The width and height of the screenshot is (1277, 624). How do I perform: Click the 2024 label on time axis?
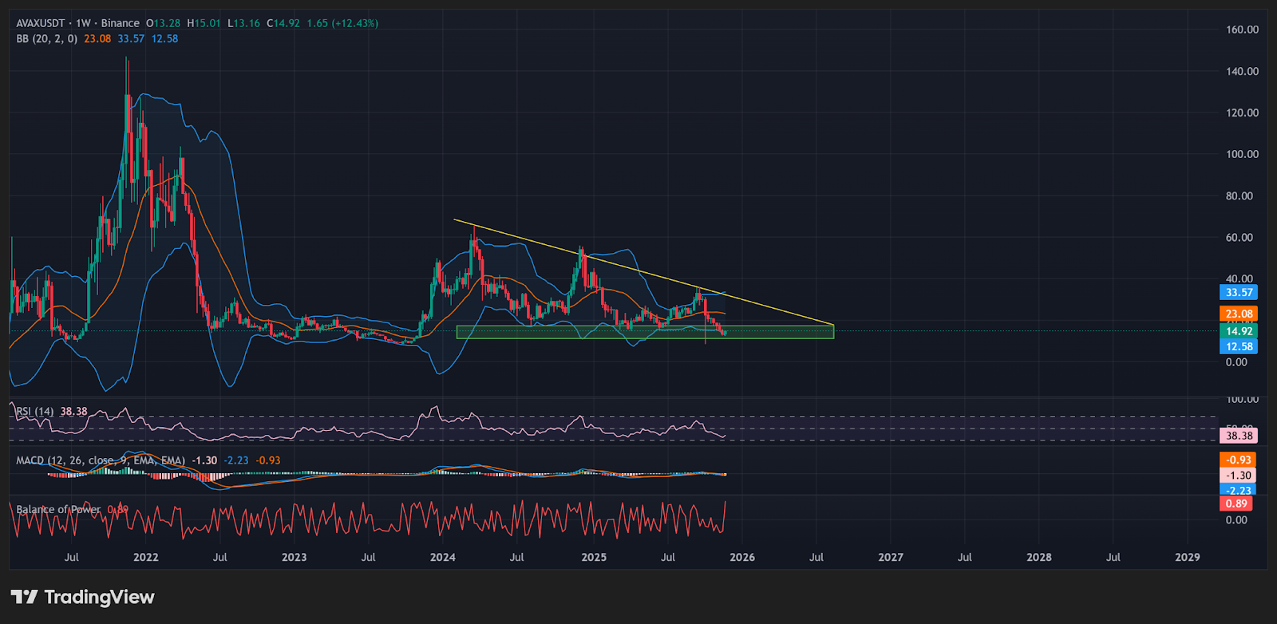pos(442,557)
